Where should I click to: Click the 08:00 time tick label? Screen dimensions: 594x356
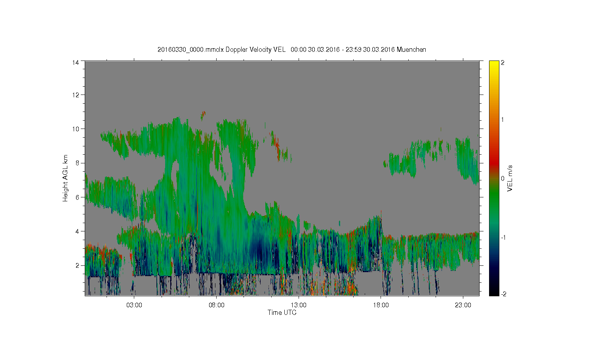point(217,305)
